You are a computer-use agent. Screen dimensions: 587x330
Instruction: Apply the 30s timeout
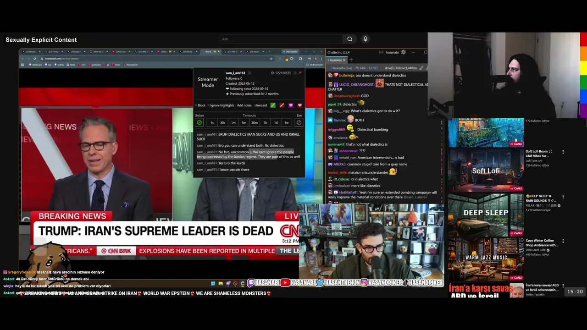pos(222,123)
